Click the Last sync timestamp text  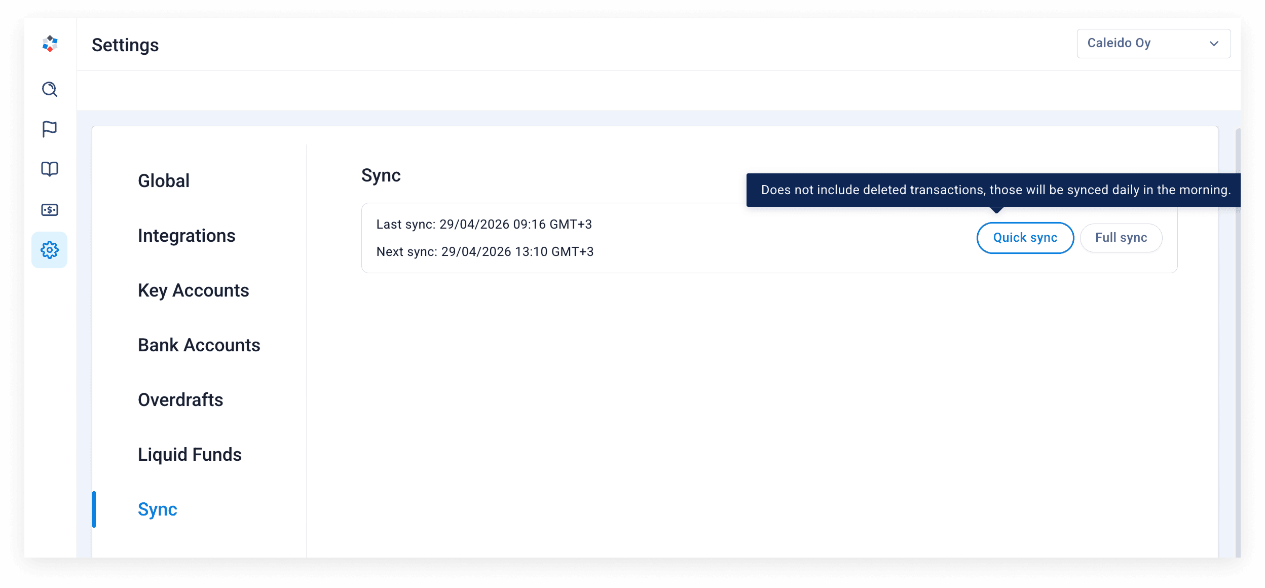(483, 225)
